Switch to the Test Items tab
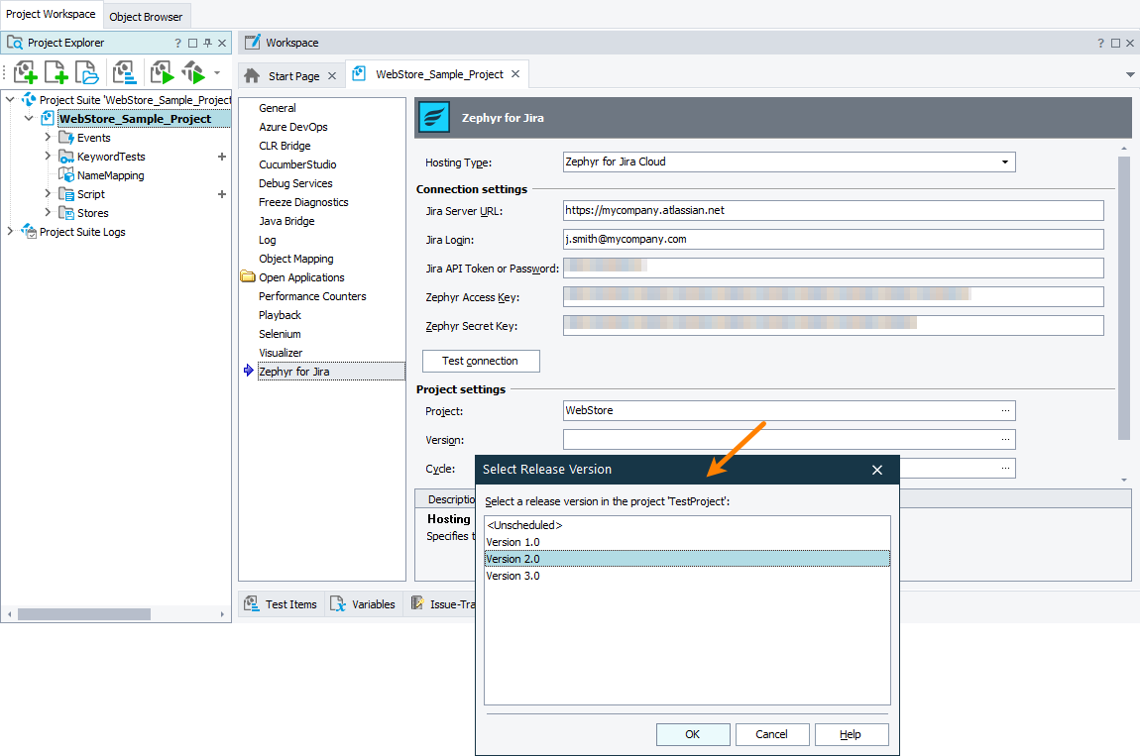1140x756 pixels. pos(283,604)
